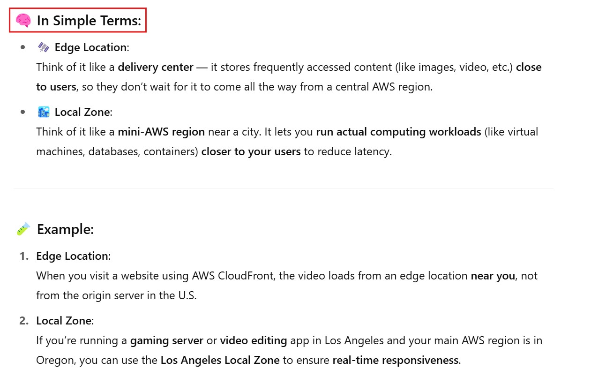Image resolution: width=591 pixels, height=392 pixels.
Task: Click the bulleted "Edge Location" label next to satellite
Action: (x=90, y=47)
